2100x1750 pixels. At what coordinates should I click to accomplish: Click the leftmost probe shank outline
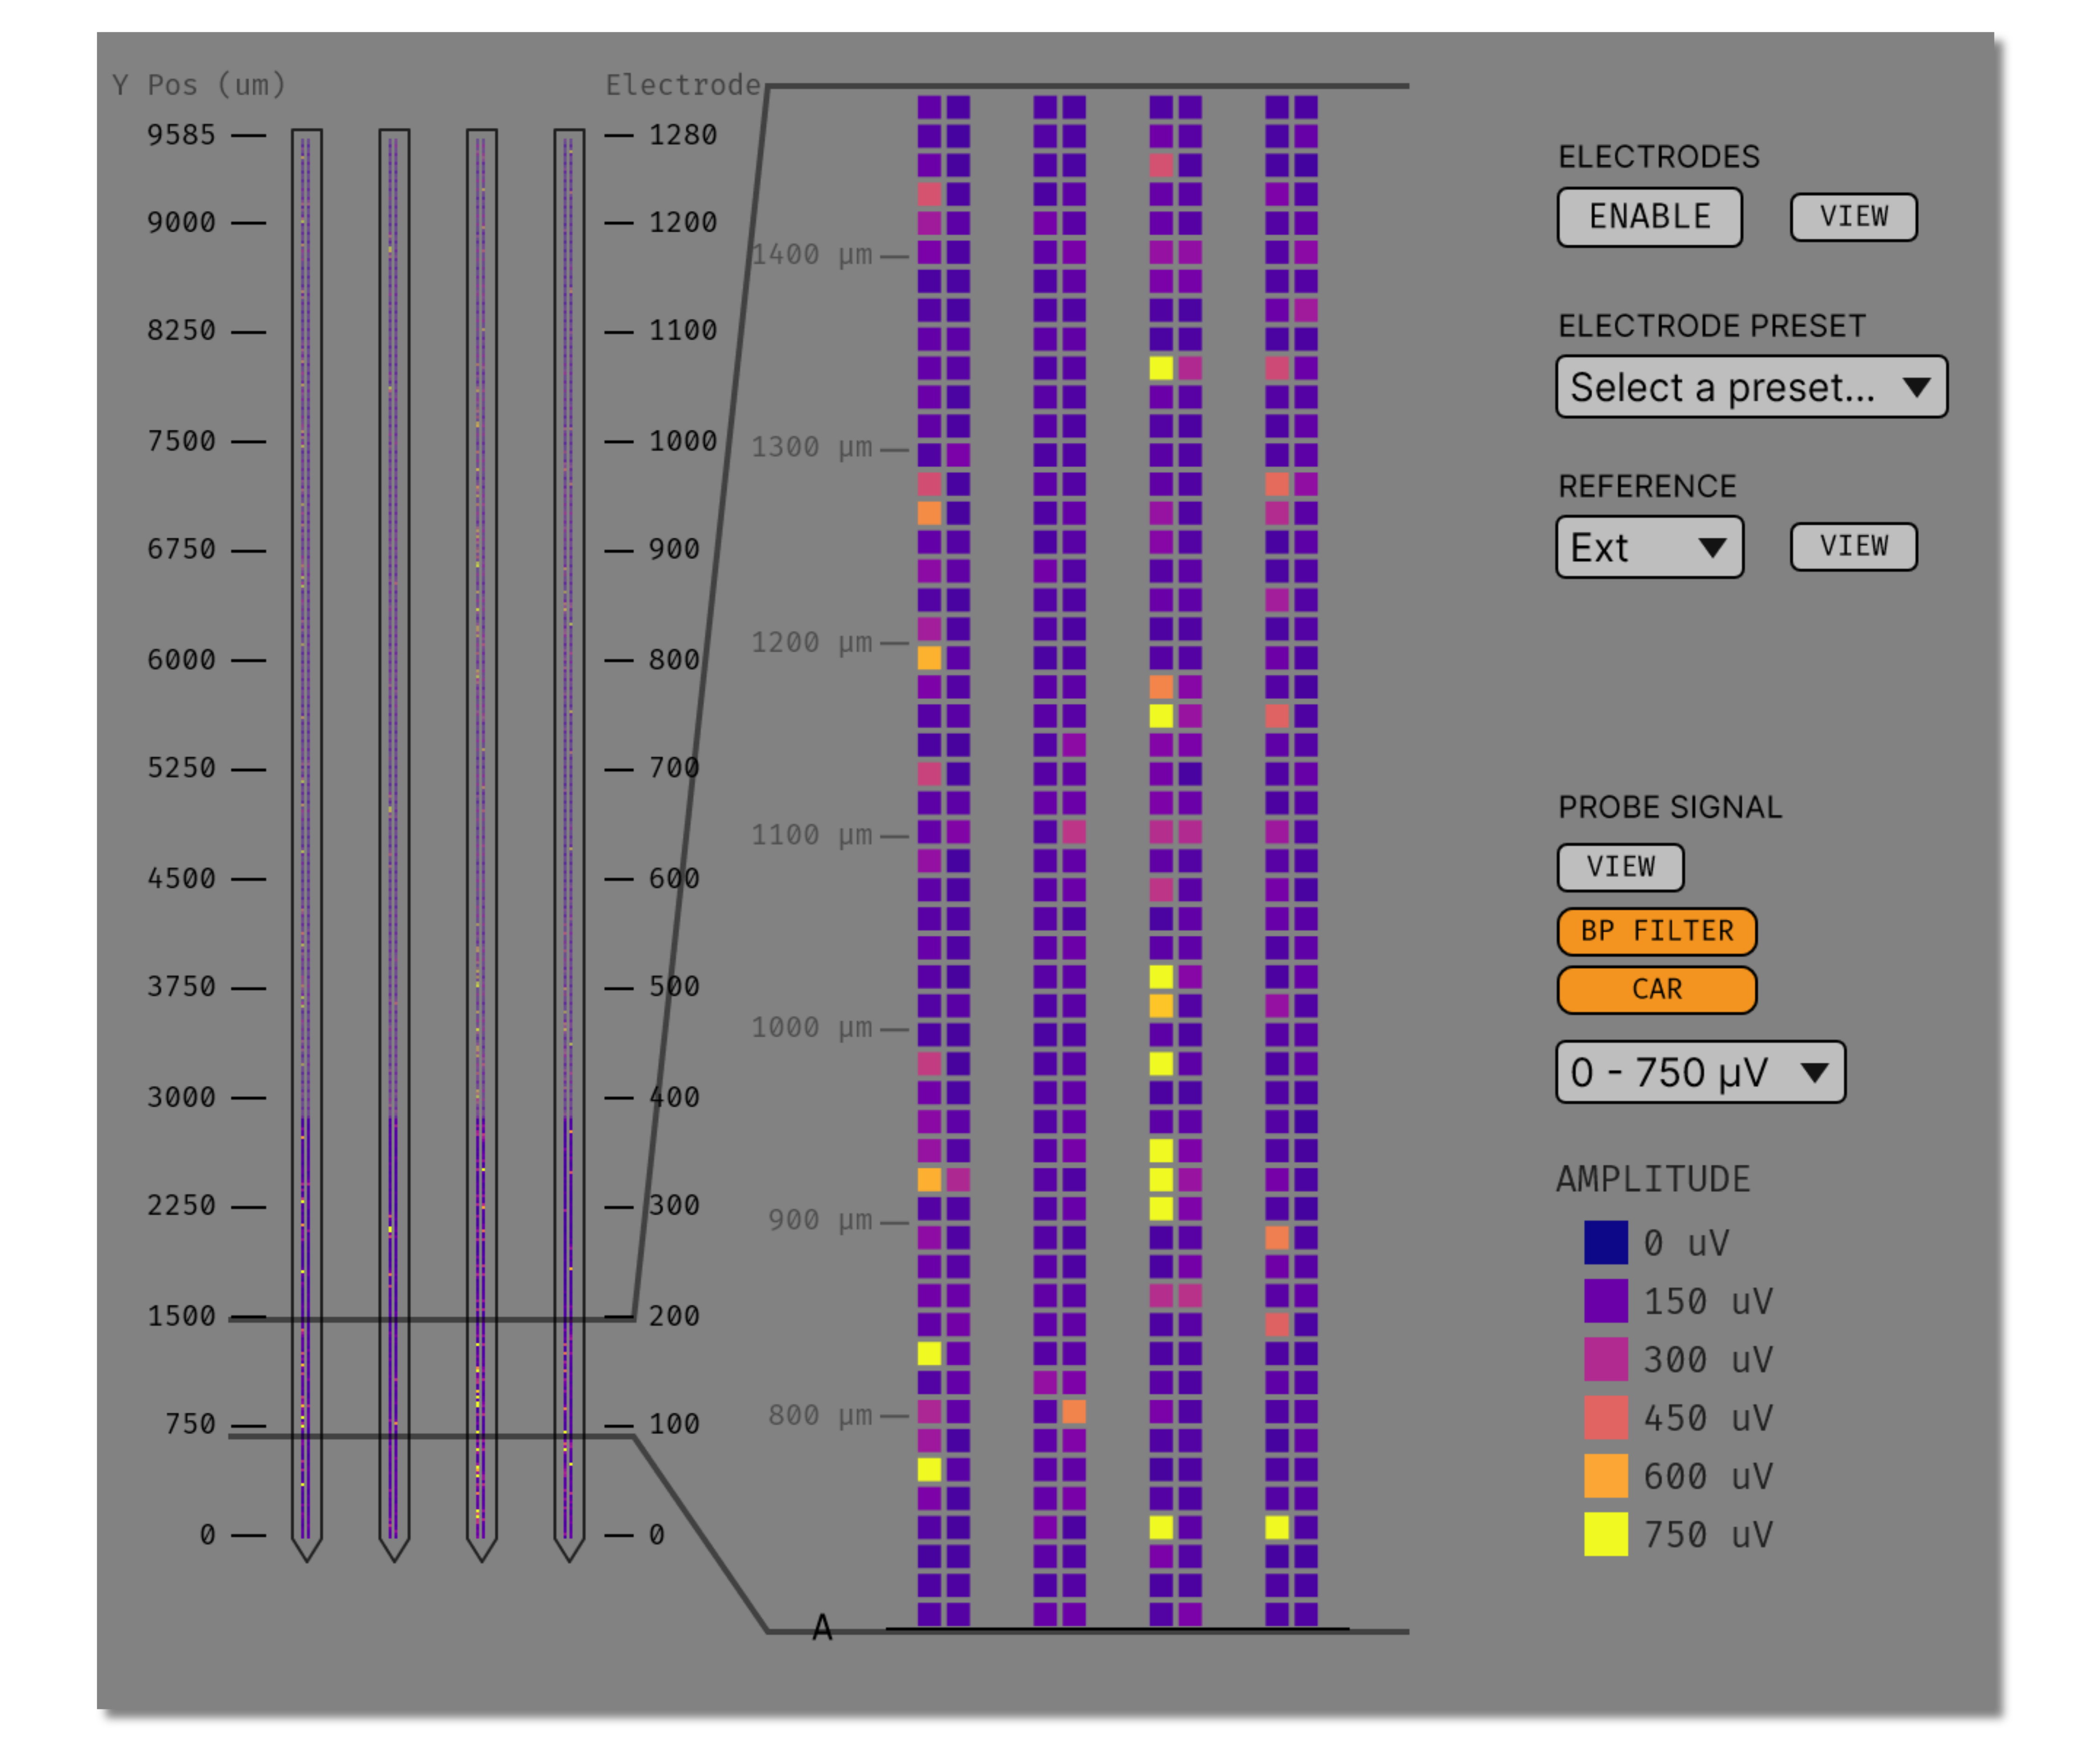coord(306,800)
